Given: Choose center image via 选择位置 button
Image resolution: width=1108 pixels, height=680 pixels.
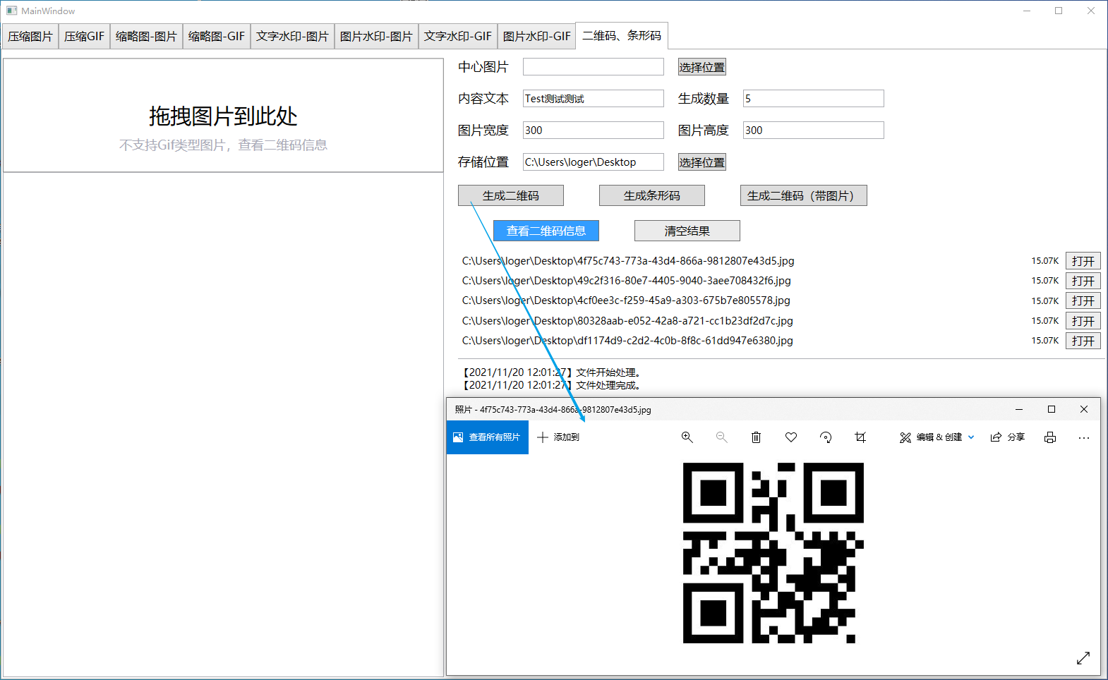Looking at the screenshot, I should tap(702, 67).
